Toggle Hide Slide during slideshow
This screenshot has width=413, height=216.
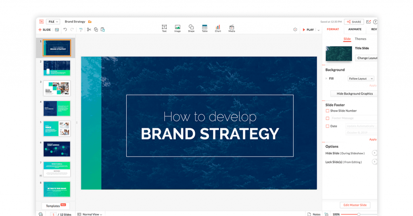tap(374, 153)
